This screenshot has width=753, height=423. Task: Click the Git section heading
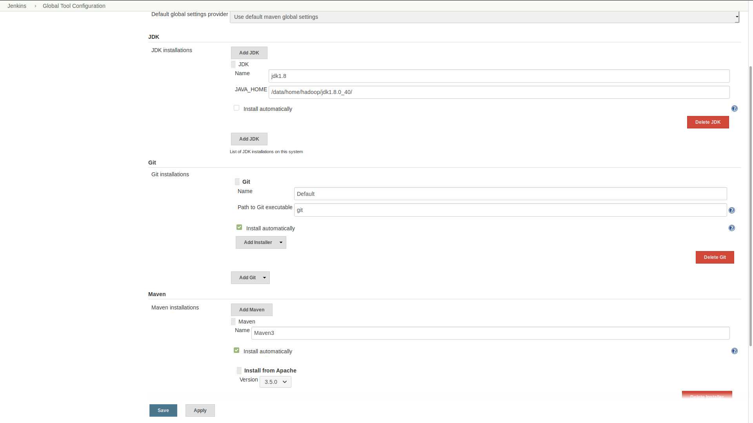[152, 163]
